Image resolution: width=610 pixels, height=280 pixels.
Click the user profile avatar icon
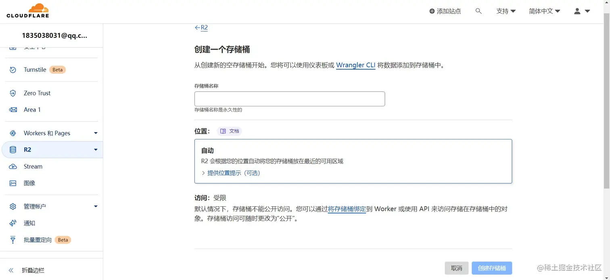coord(577,11)
